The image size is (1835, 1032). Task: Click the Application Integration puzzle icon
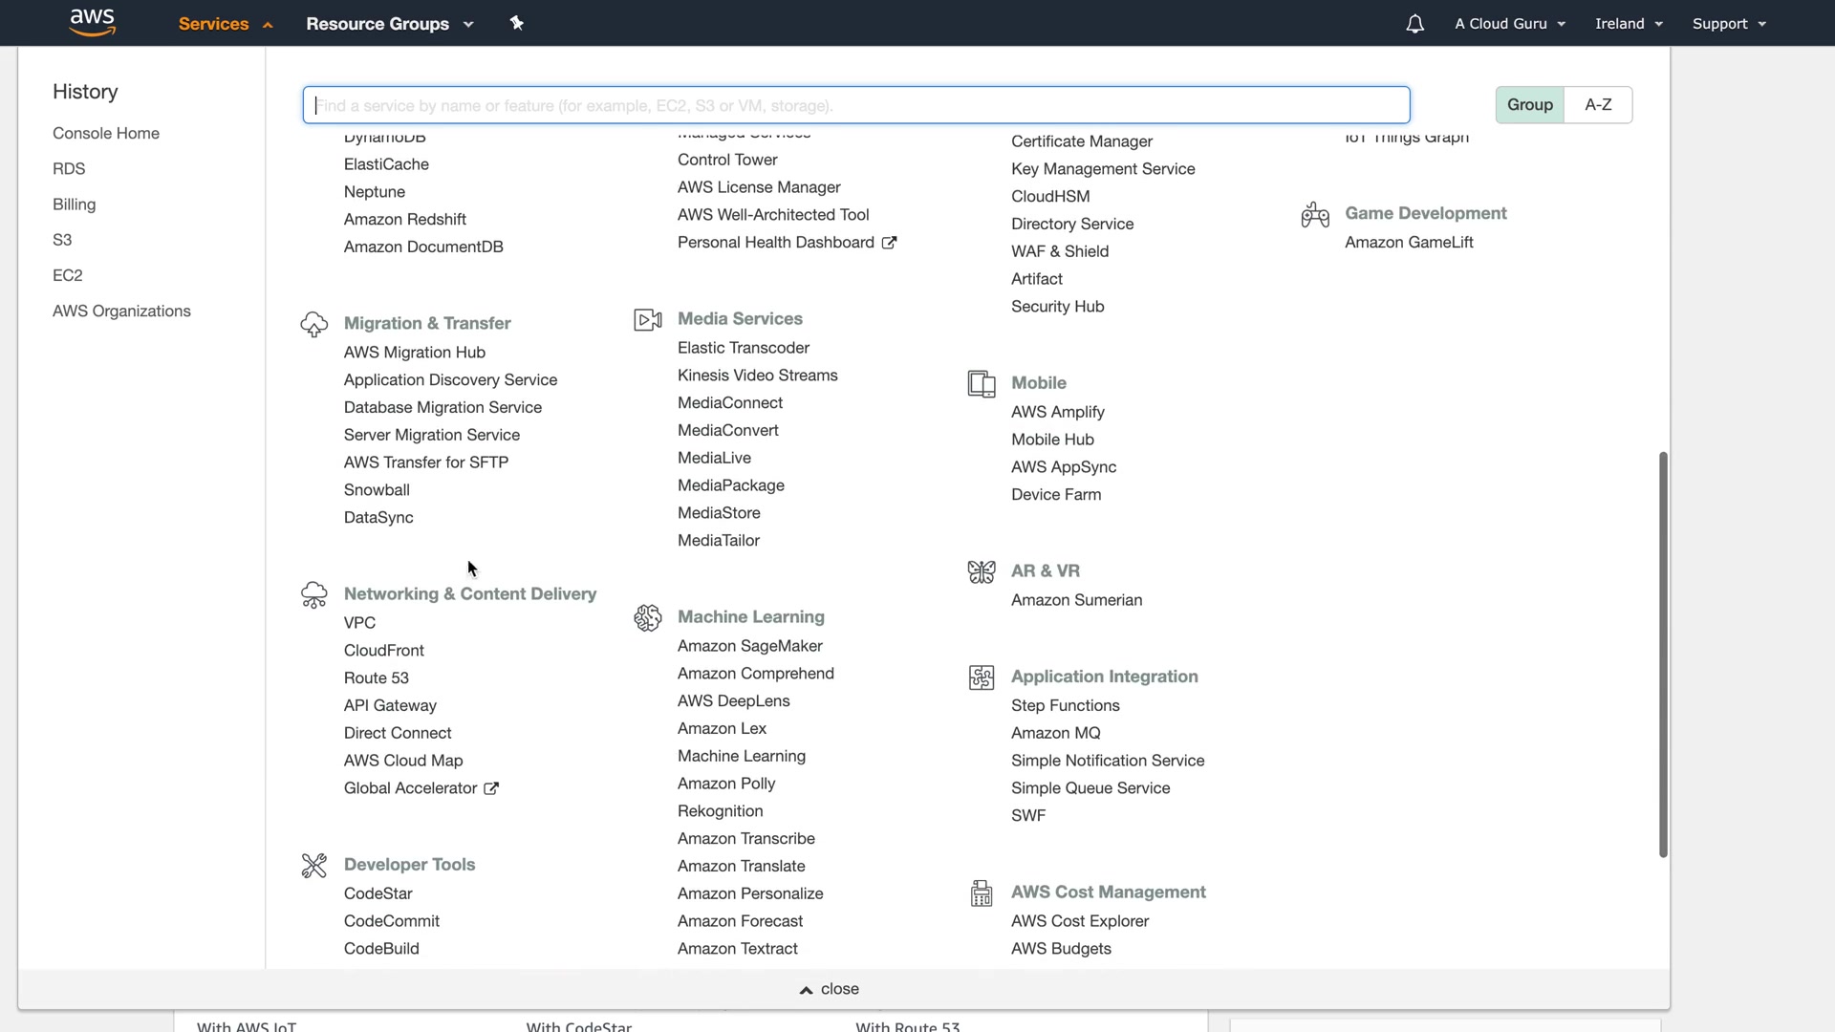pos(982,677)
